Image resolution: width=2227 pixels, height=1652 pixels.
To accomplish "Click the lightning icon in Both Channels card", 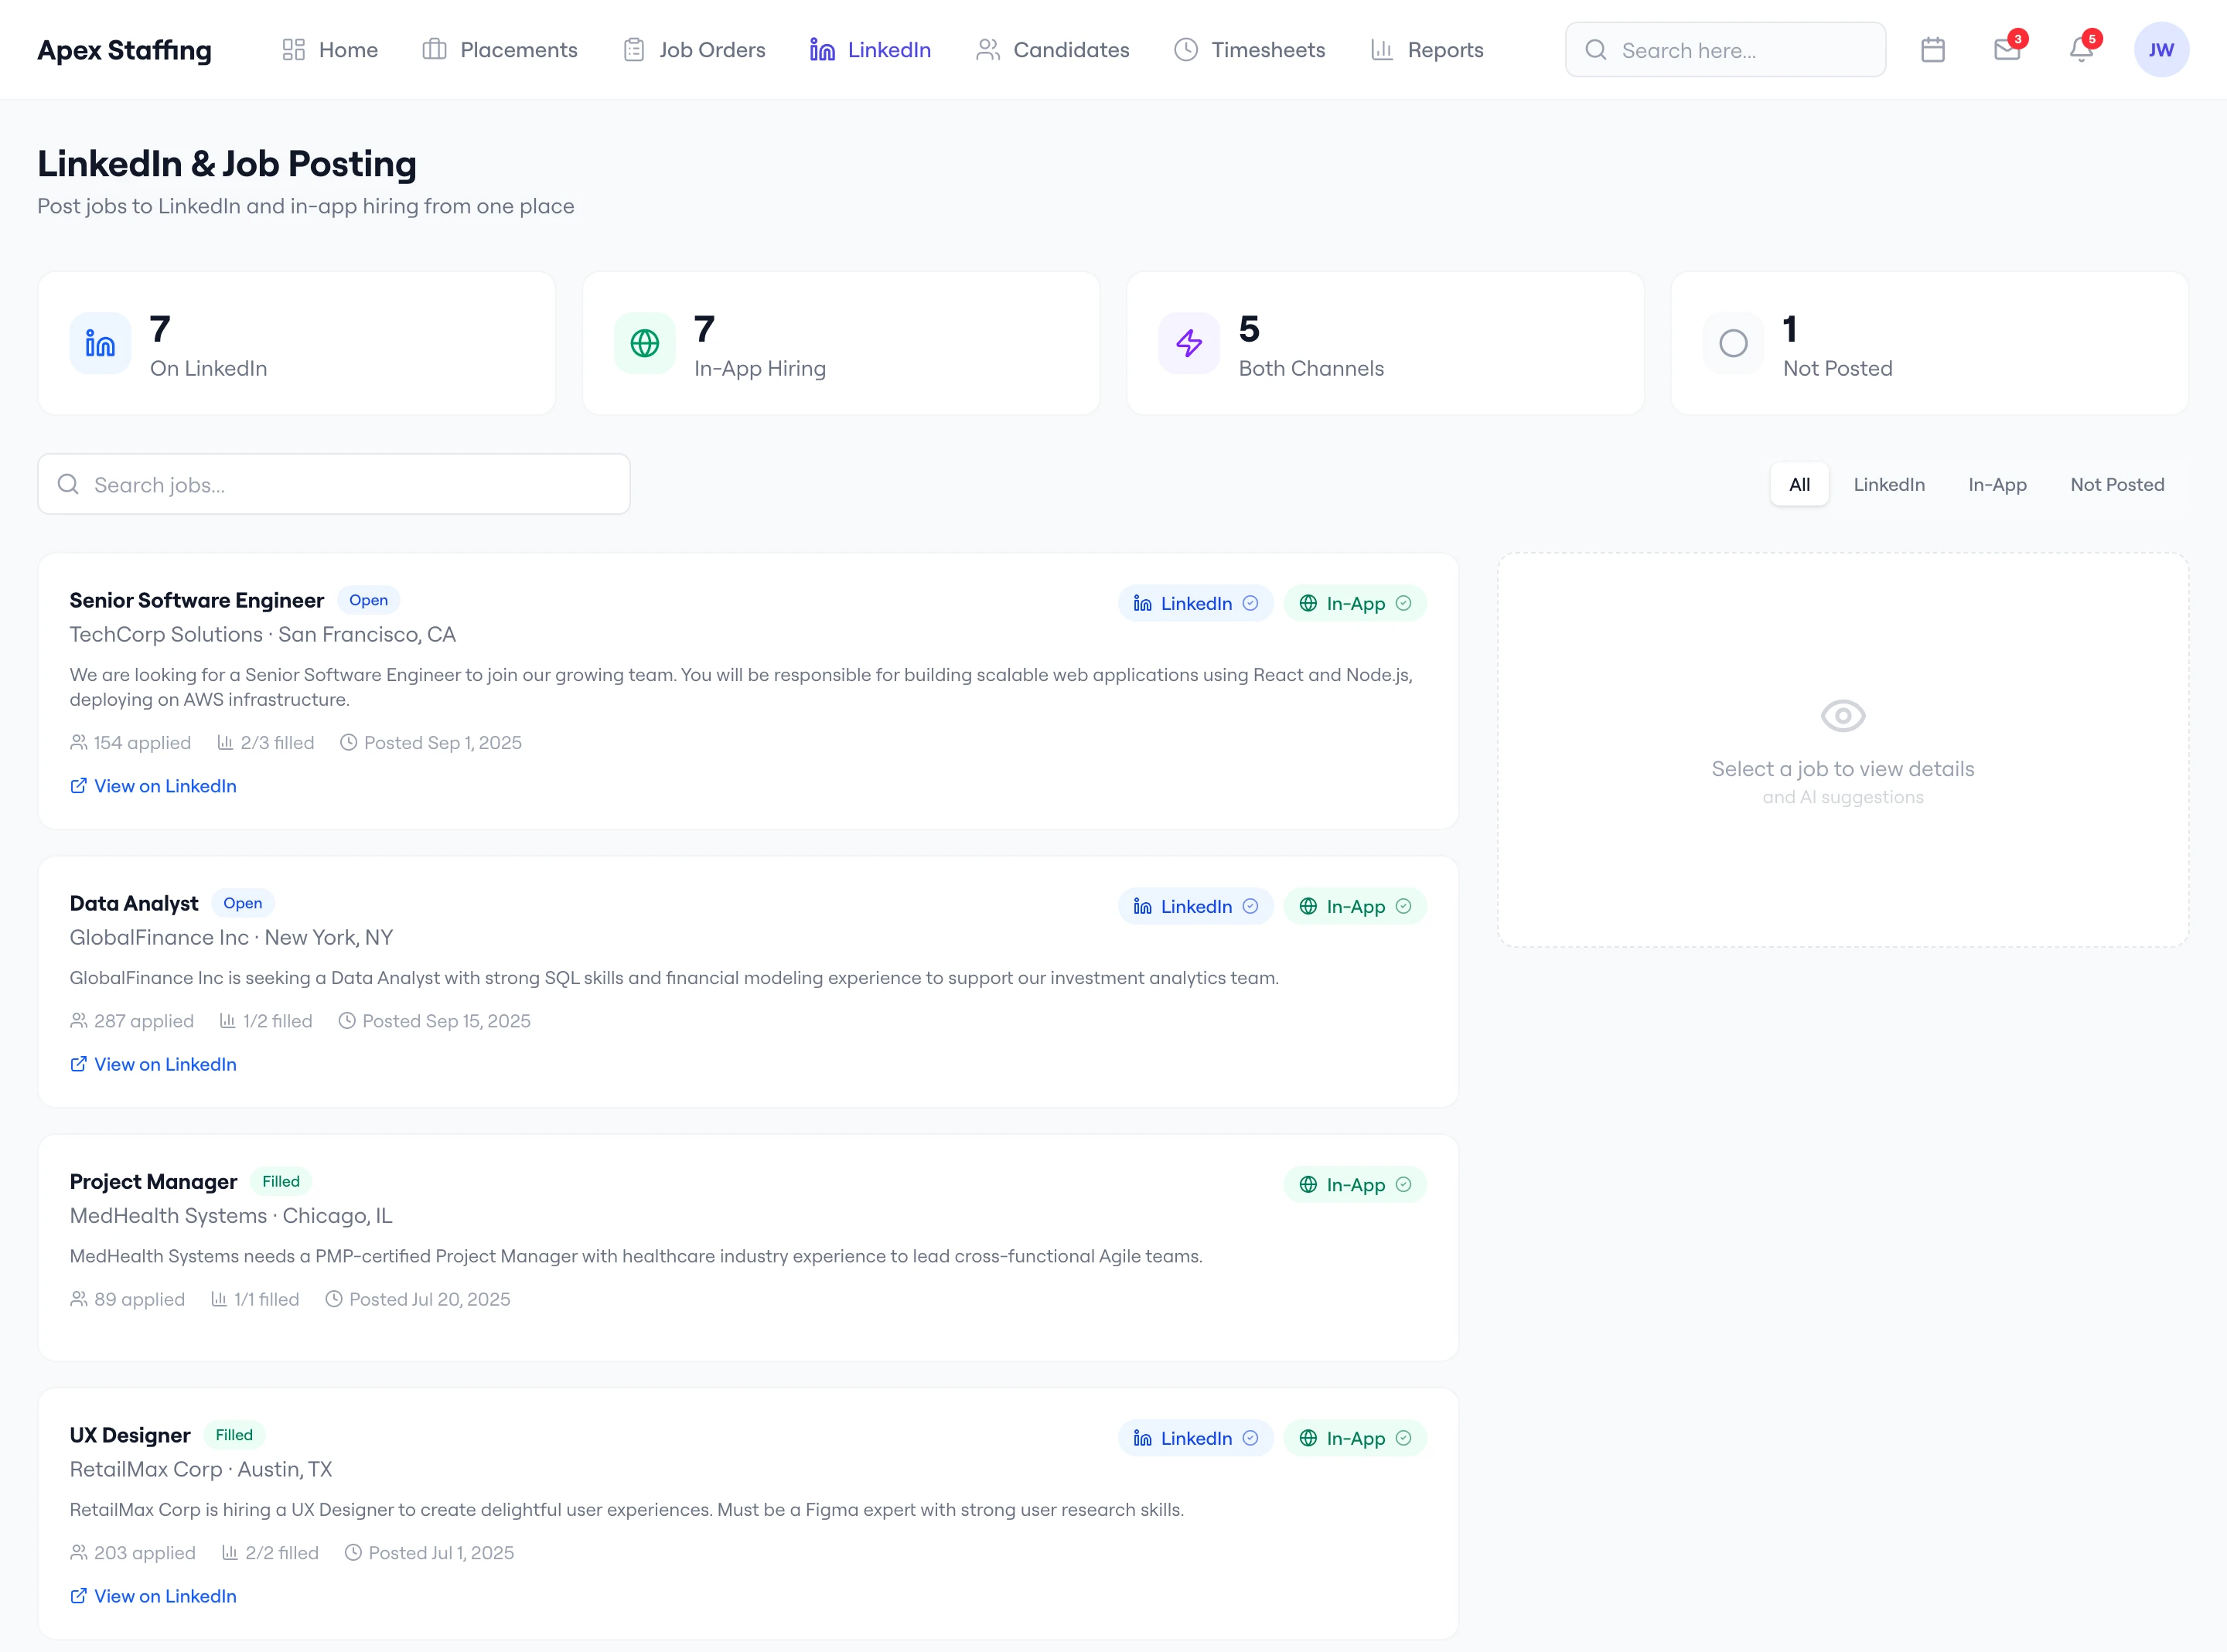I will click(1188, 343).
